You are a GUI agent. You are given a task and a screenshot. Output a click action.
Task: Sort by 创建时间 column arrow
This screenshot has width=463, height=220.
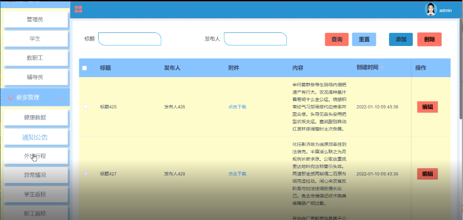(x=382, y=68)
